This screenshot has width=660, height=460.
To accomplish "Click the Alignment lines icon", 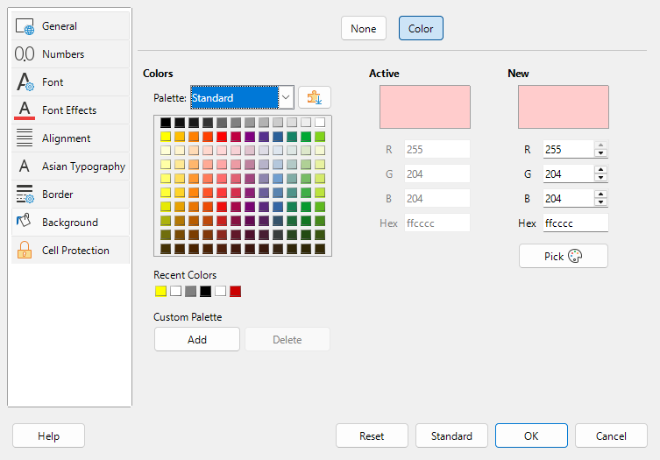I will point(25,138).
